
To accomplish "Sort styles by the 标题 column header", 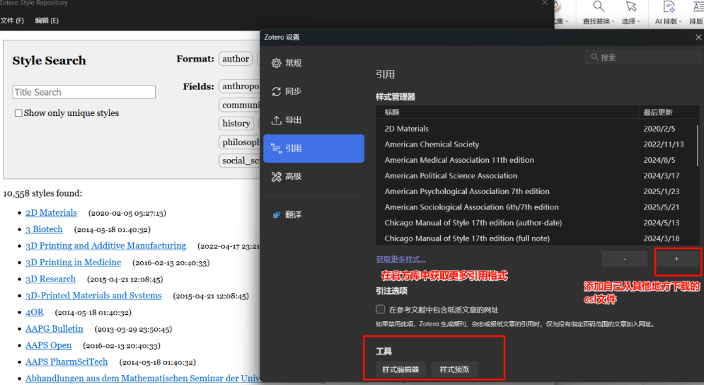I will coord(507,112).
